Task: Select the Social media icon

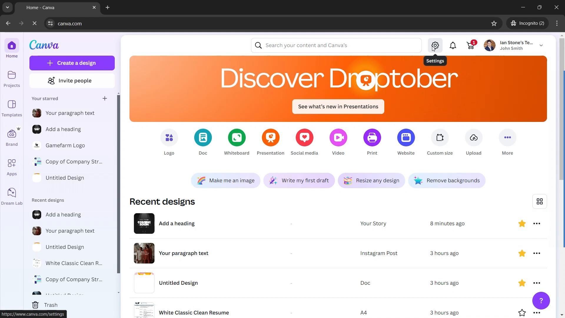Action: 304,138
